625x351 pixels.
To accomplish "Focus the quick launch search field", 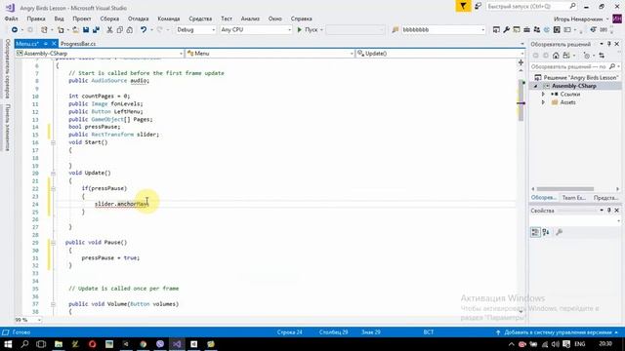I will pyautogui.click(x=527, y=7).
